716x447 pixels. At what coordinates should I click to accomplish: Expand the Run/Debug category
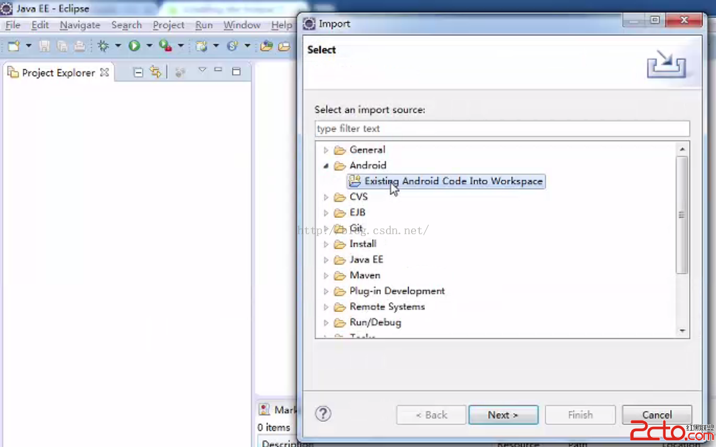[x=326, y=323]
